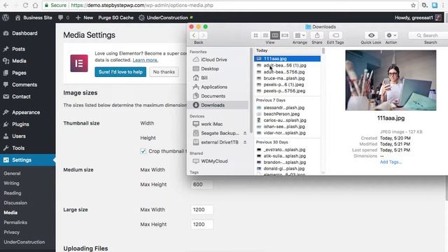This screenshot has height=252, width=448.
Task: Open General settings submenu
Action: click(12, 174)
